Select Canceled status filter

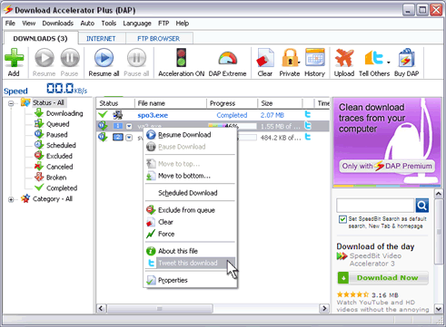(x=60, y=167)
